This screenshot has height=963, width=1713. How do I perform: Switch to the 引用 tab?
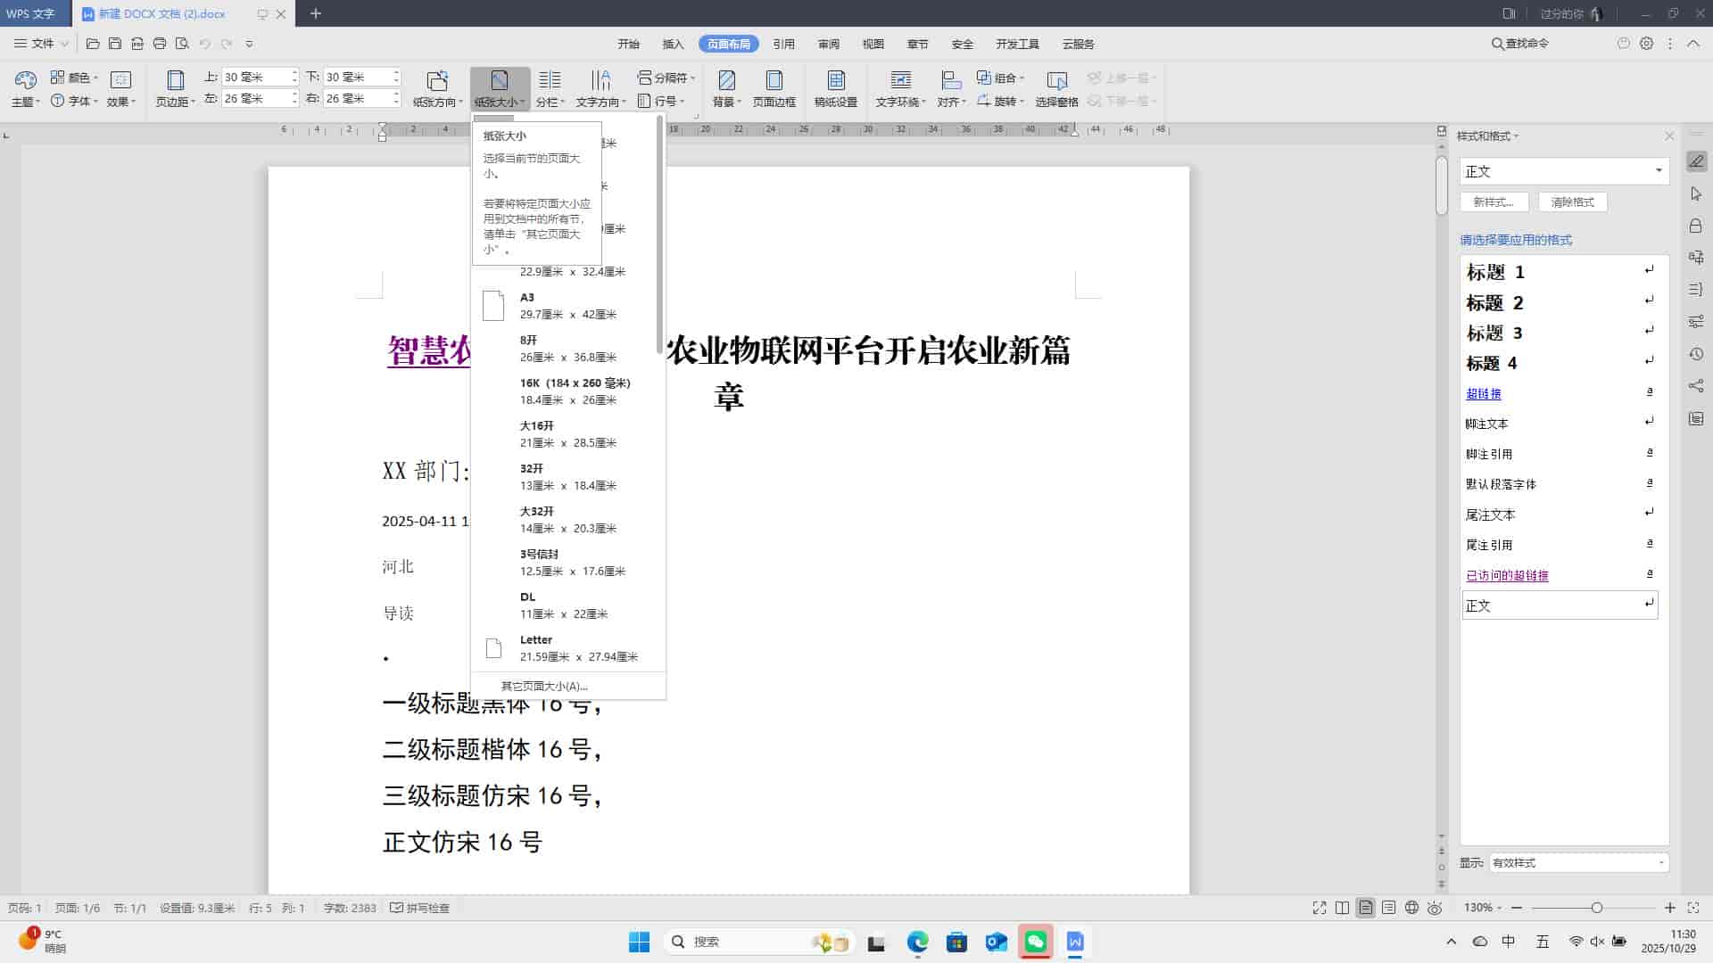point(783,44)
